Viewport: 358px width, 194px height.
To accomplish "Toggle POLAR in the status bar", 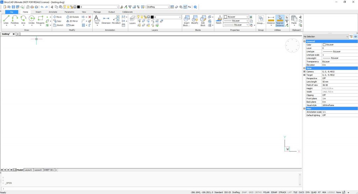I will (x=266, y=192).
